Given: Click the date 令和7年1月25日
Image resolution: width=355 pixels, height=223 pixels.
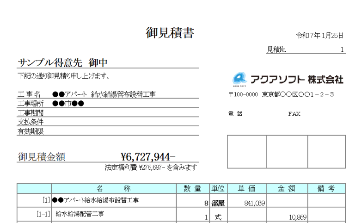Looking at the screenshot, I should (x=320, y=36).
